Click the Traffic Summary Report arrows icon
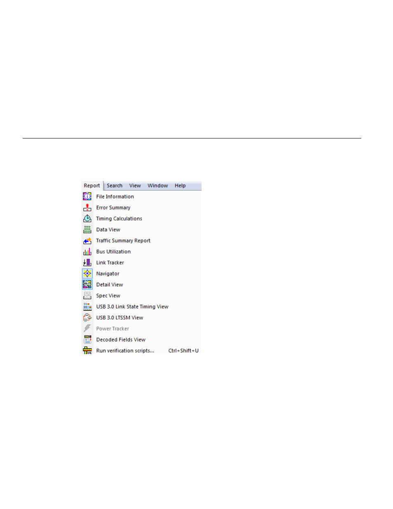393x509 pixels. pos(87,241)
